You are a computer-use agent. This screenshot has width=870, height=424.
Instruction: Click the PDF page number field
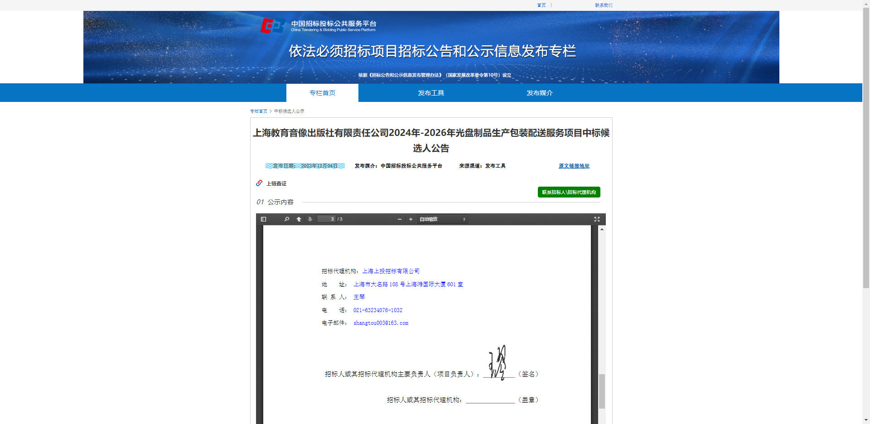326,219
